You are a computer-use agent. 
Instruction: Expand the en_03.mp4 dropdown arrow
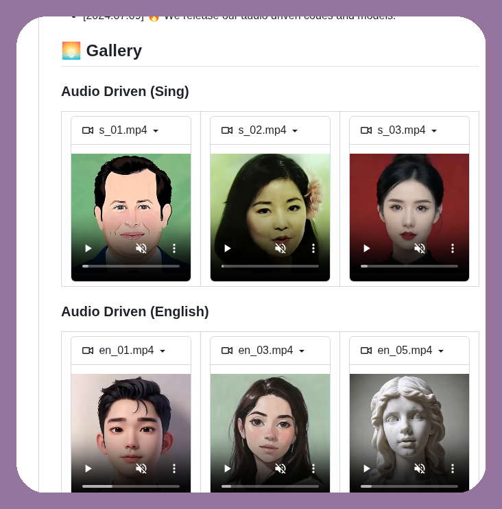[x=302, y=351]
